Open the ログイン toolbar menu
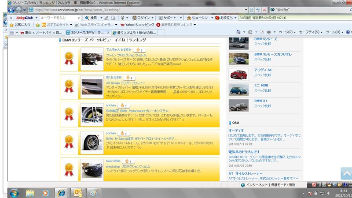The image size is (352, 198). (x=143, y=18)
